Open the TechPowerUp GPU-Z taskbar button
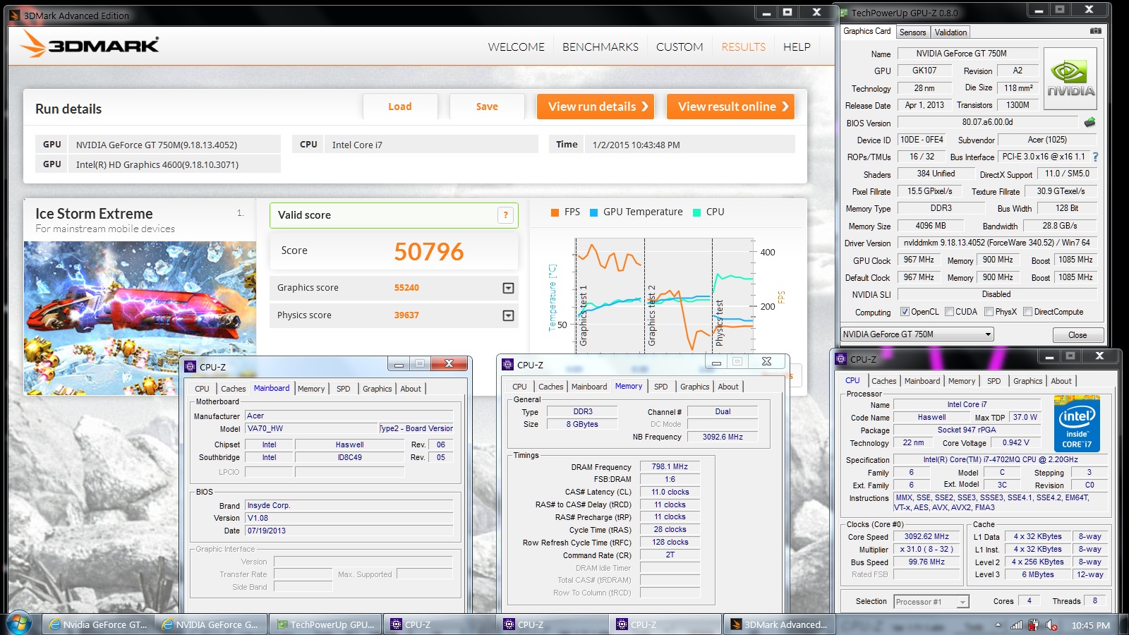Viewport: 1129px width, 635px height. click(x=325, y=624)
